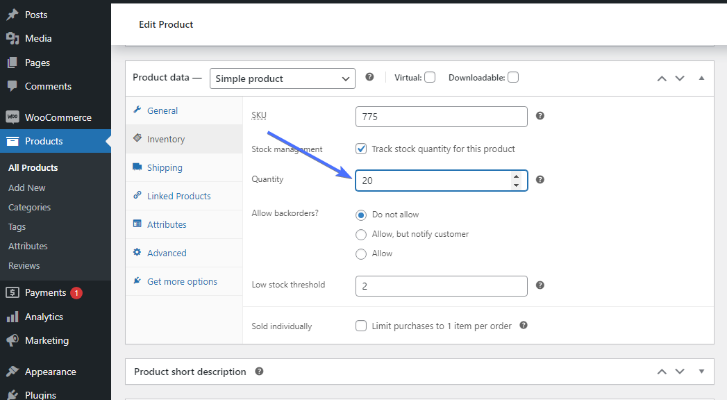This screenshot has height=400, width=727.
Task: Click the help icon beside Quantity field
Action: [540, 179]
